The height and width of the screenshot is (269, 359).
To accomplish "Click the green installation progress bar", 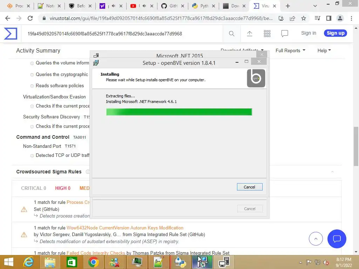I will tap(179, 112).
